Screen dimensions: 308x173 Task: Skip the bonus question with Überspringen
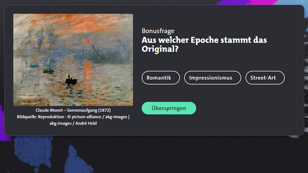tap(169, 108)
